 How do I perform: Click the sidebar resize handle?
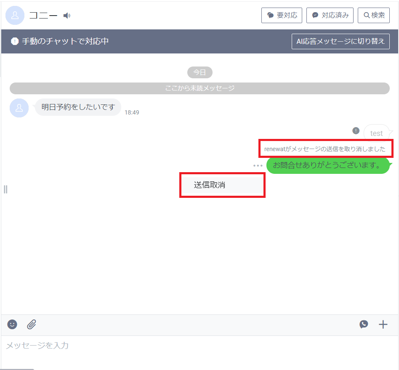5,189
